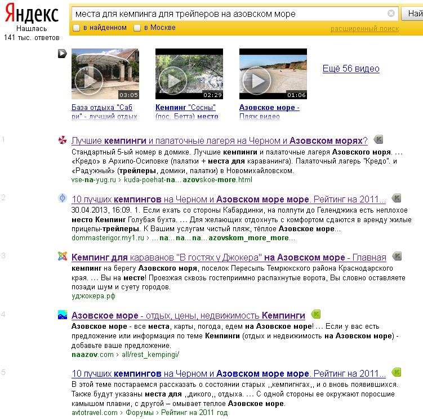Open video title "База отдыха Саб ри"

pyautogui.click(x=104, y=112)
